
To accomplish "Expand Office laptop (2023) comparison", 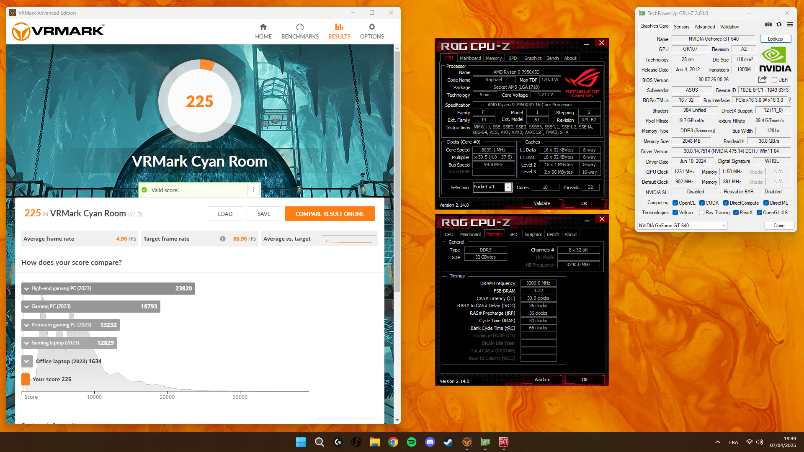I will click(27, 361).
